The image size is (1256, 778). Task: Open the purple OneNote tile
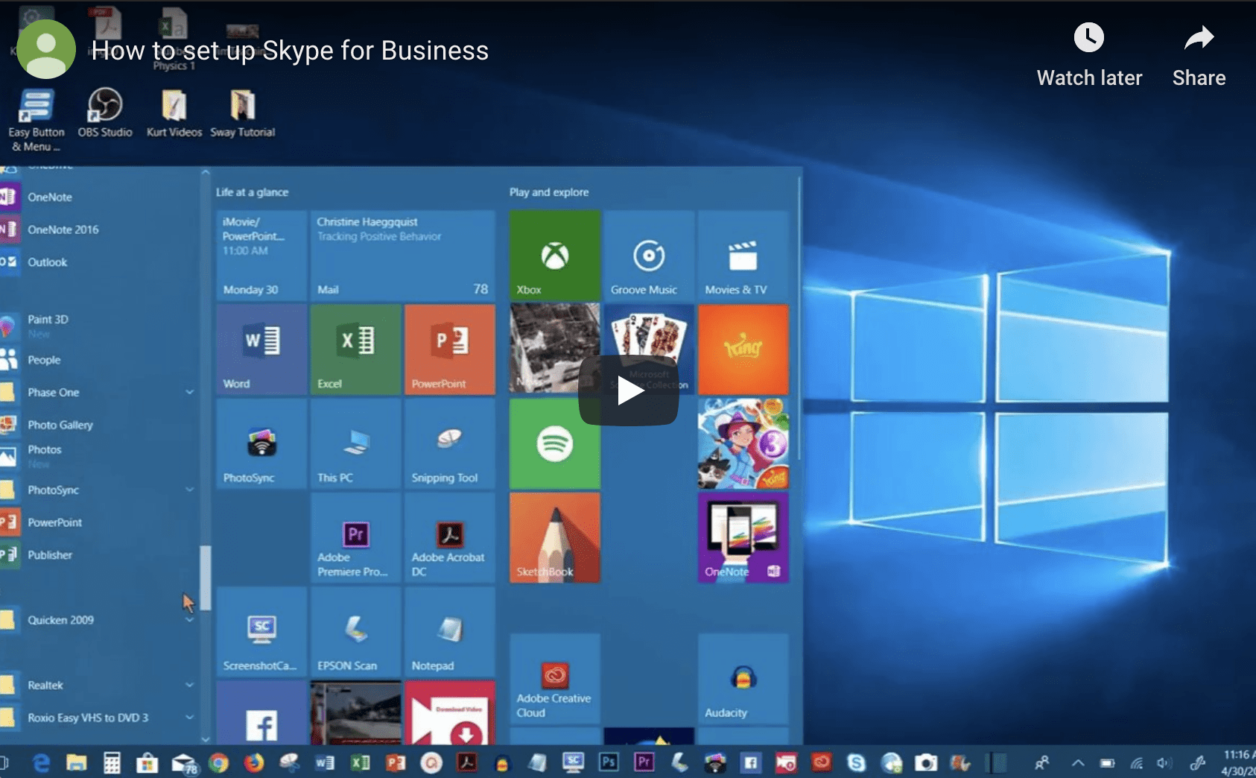(743, 537)
